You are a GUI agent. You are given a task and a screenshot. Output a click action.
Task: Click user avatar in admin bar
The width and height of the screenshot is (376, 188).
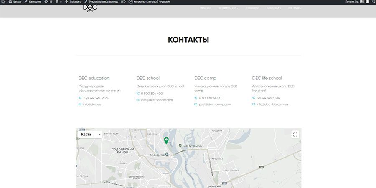367,2
